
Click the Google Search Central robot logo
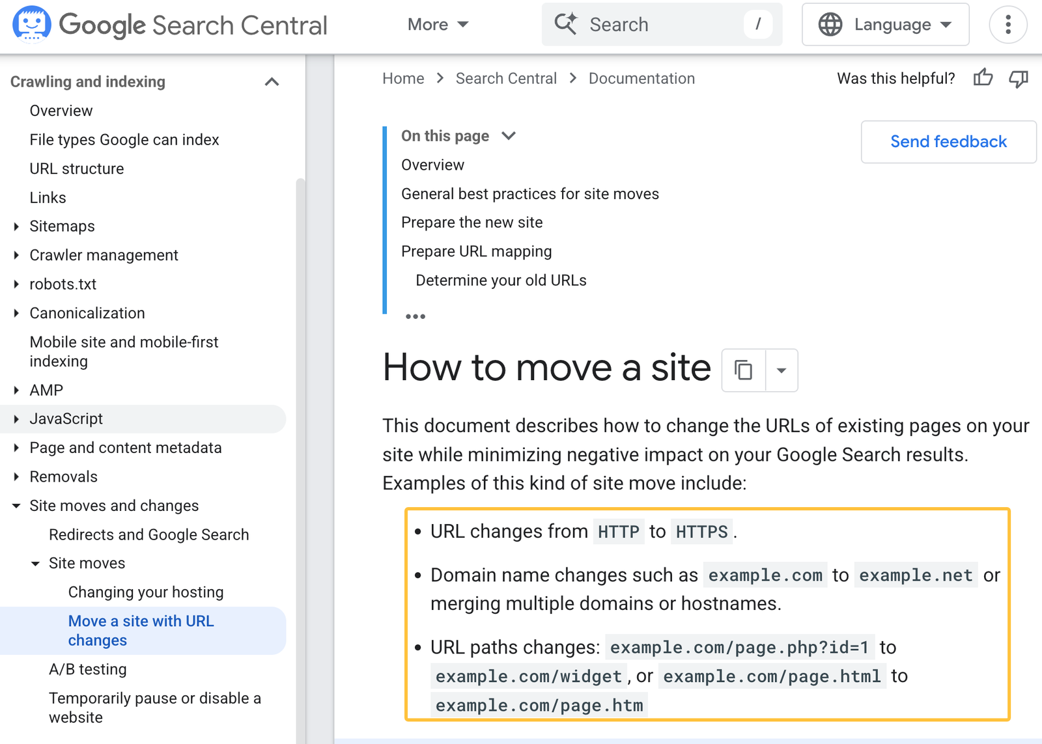click(31, 23)
